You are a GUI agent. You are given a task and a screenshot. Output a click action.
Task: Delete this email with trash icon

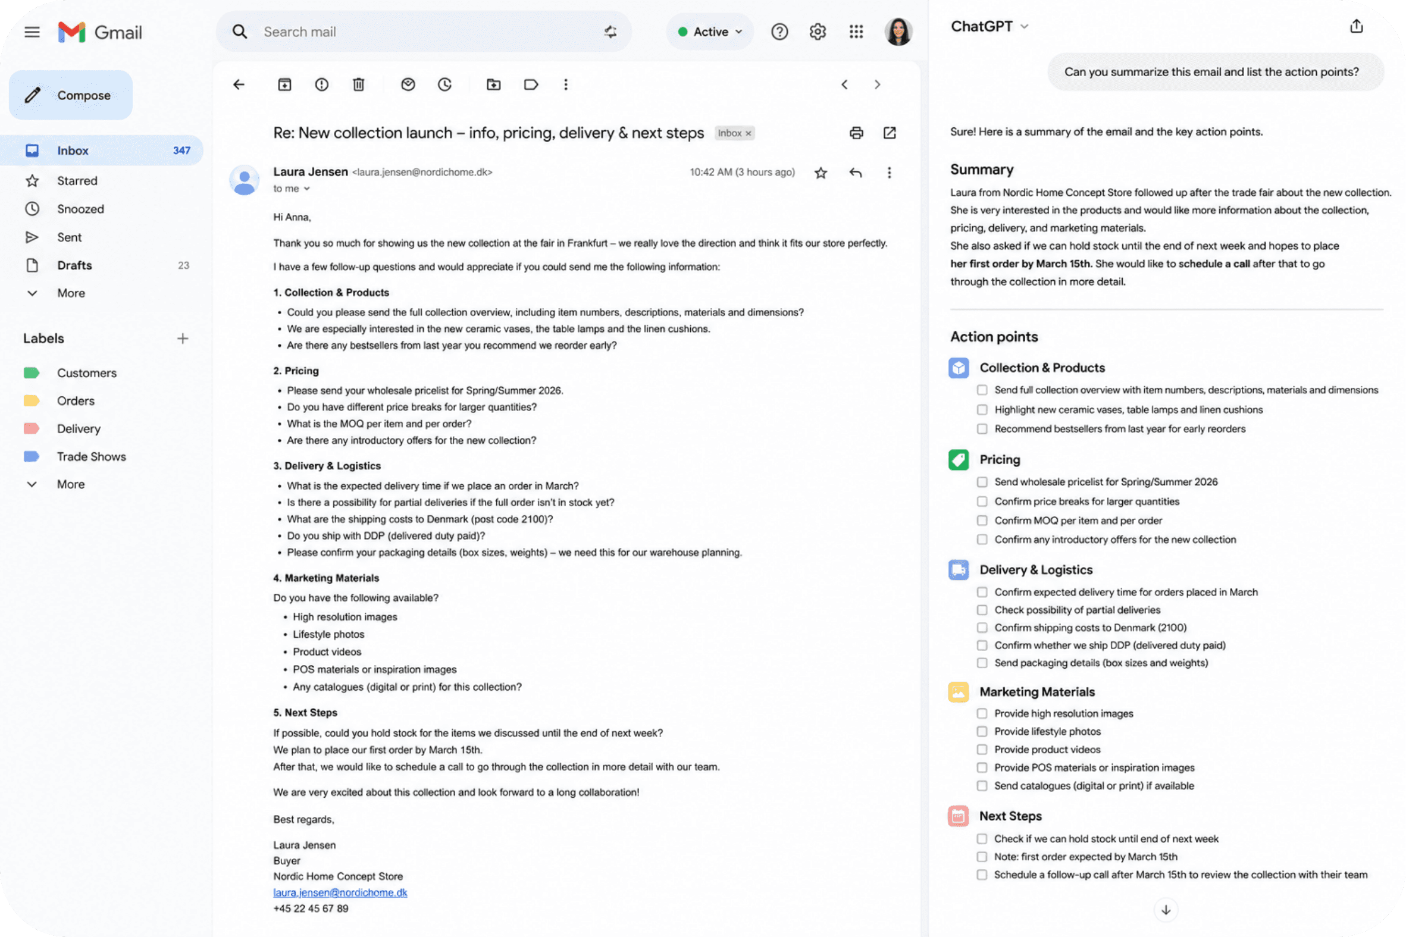click(x=359, y=84)
